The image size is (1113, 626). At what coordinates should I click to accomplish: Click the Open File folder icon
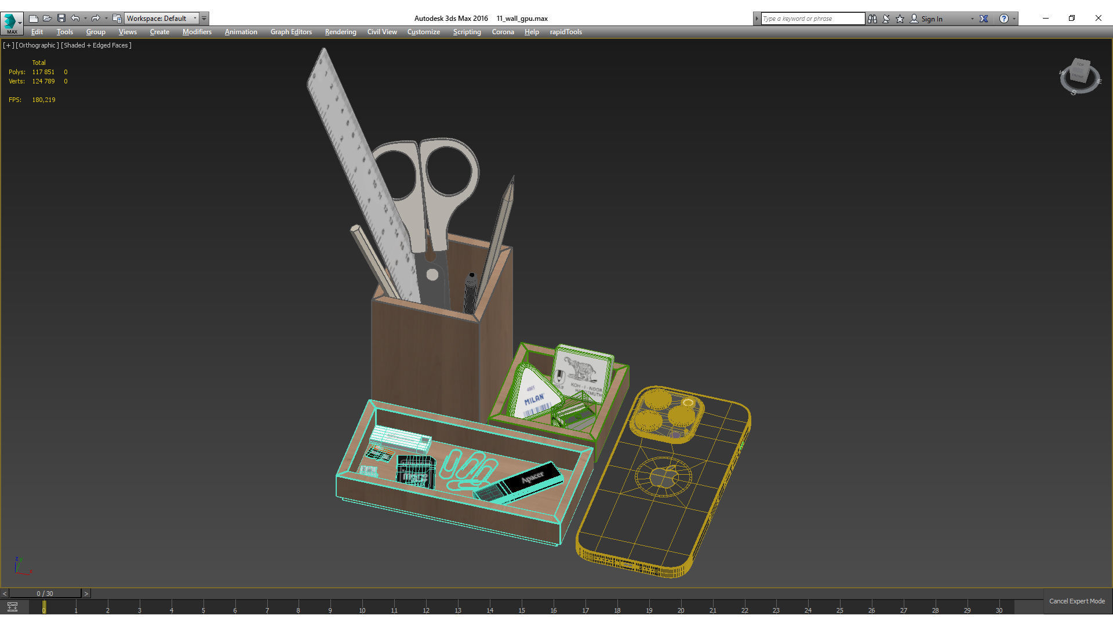click(48, 19)
